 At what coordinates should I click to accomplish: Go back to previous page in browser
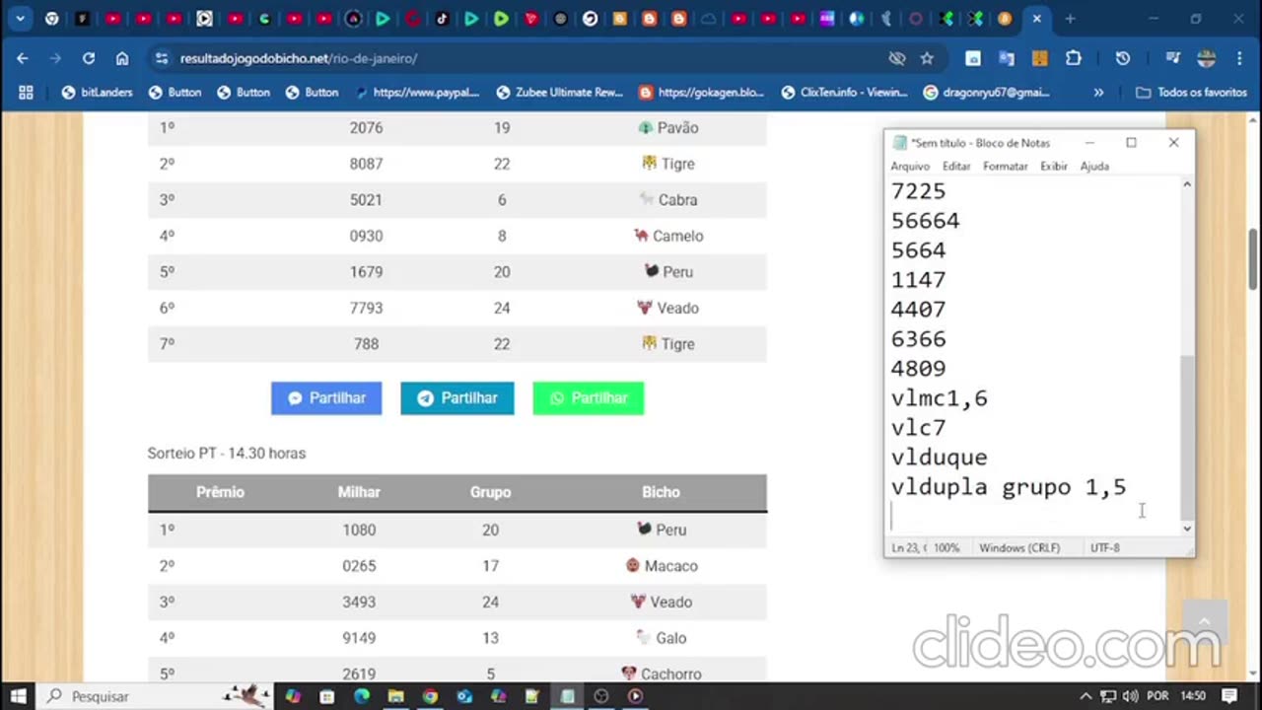coord(23,58)
